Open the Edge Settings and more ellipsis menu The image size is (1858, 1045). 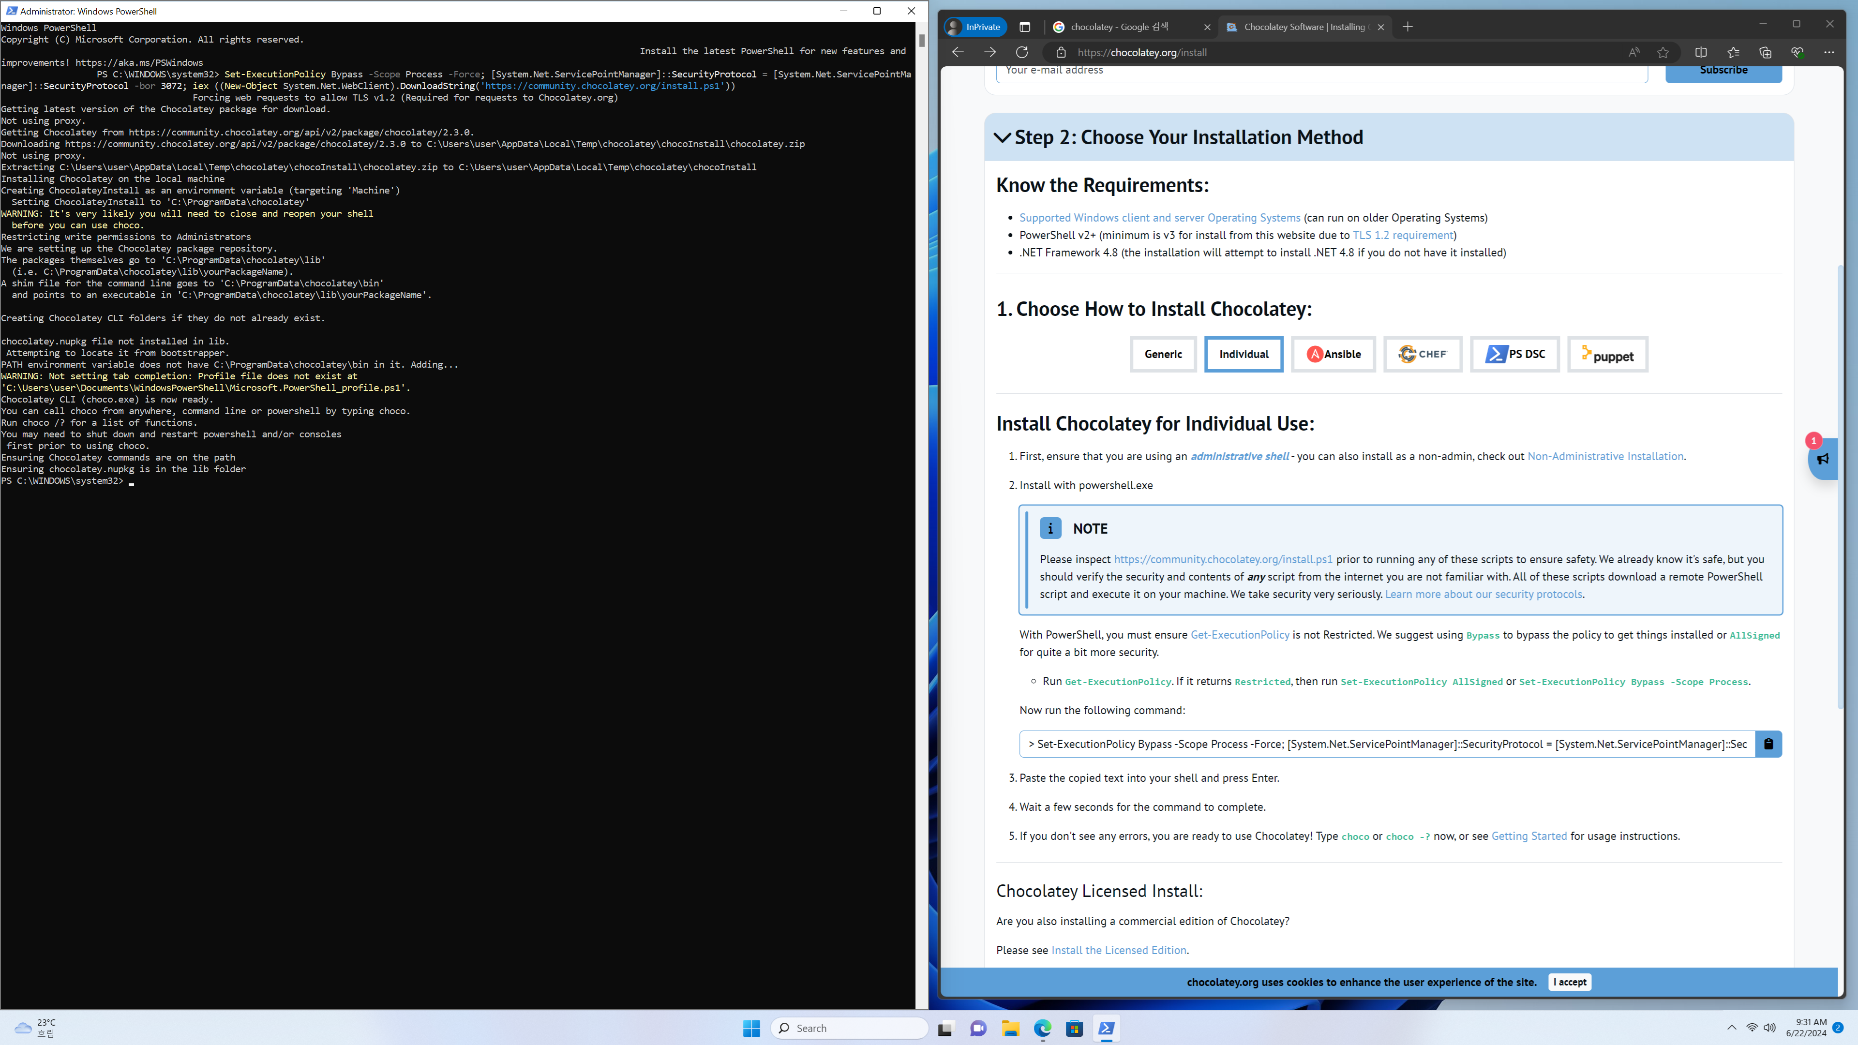pos(1828,52)
